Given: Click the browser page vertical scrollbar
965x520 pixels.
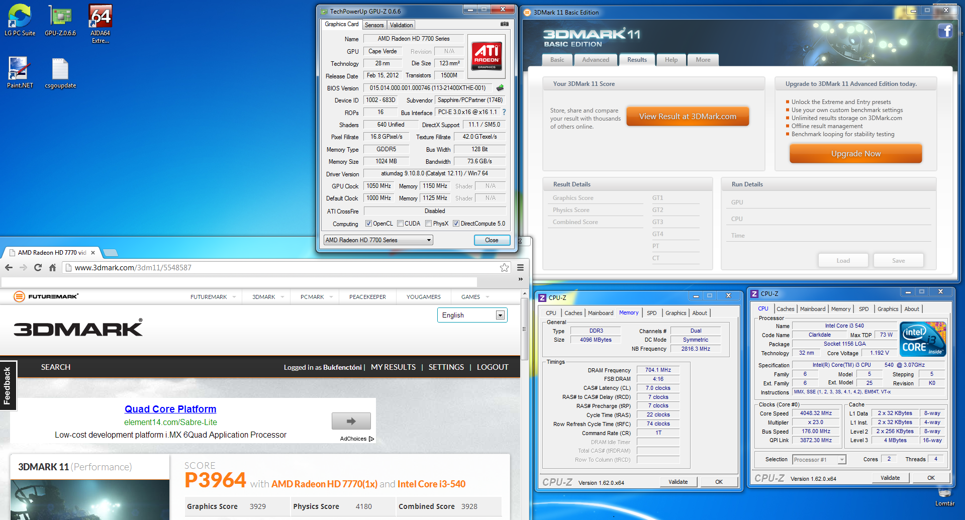Looking at the screenshot, I should [524, 329].
